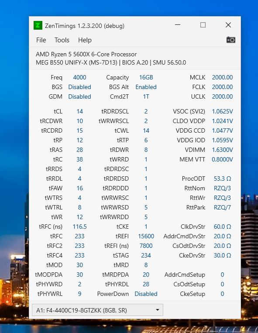
Task: Click the tSTAG value 234
Action: (x=146, y=255)
